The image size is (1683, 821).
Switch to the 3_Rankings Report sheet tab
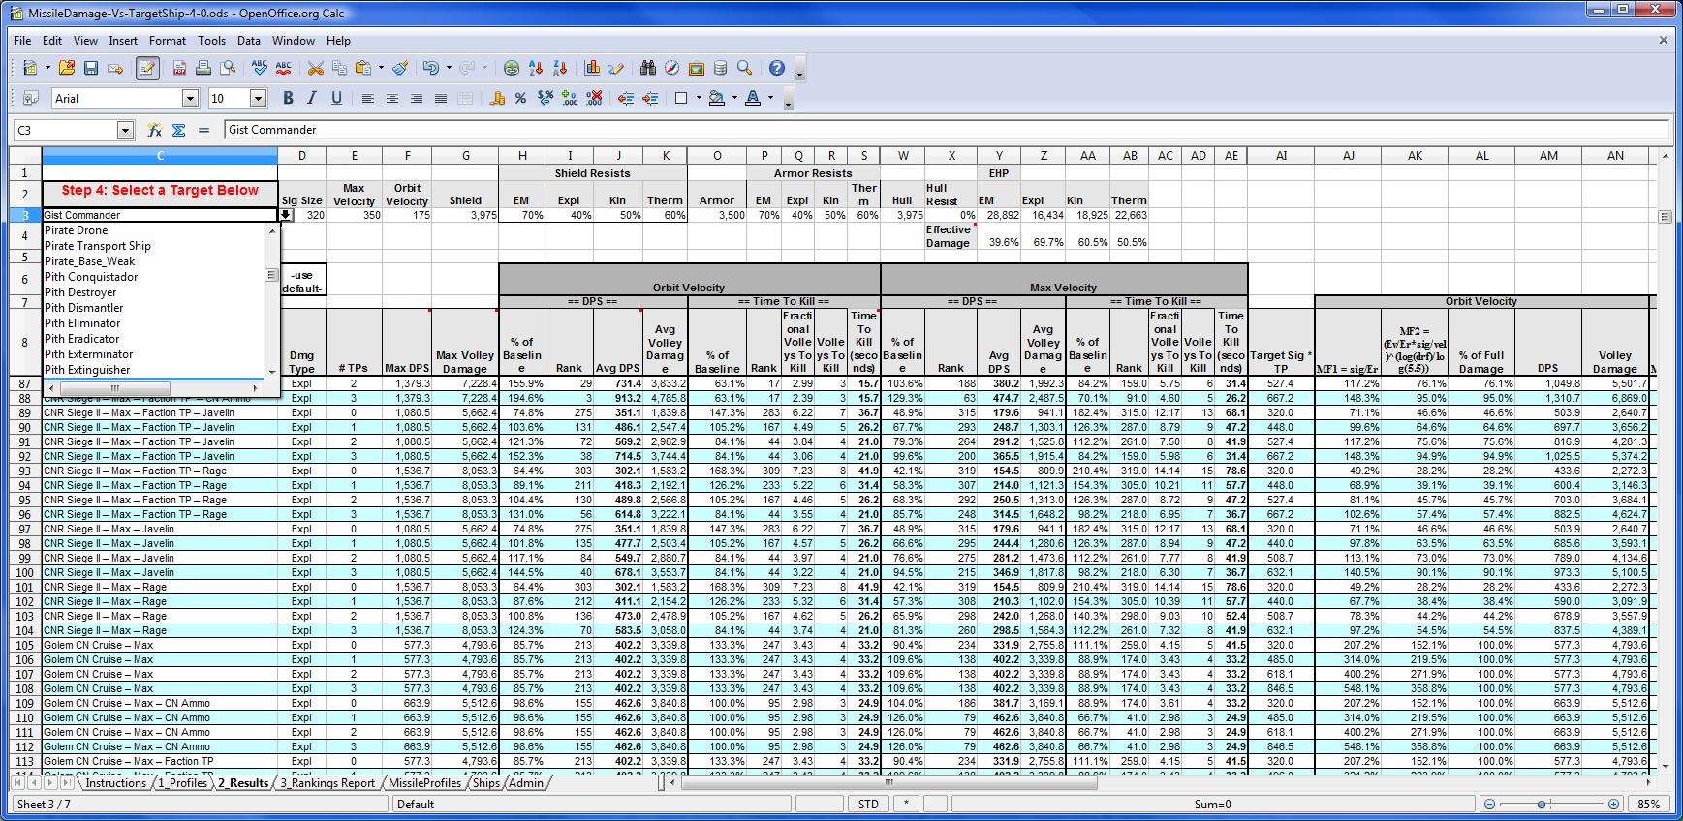pyautogui.click(x=327, y=783)
